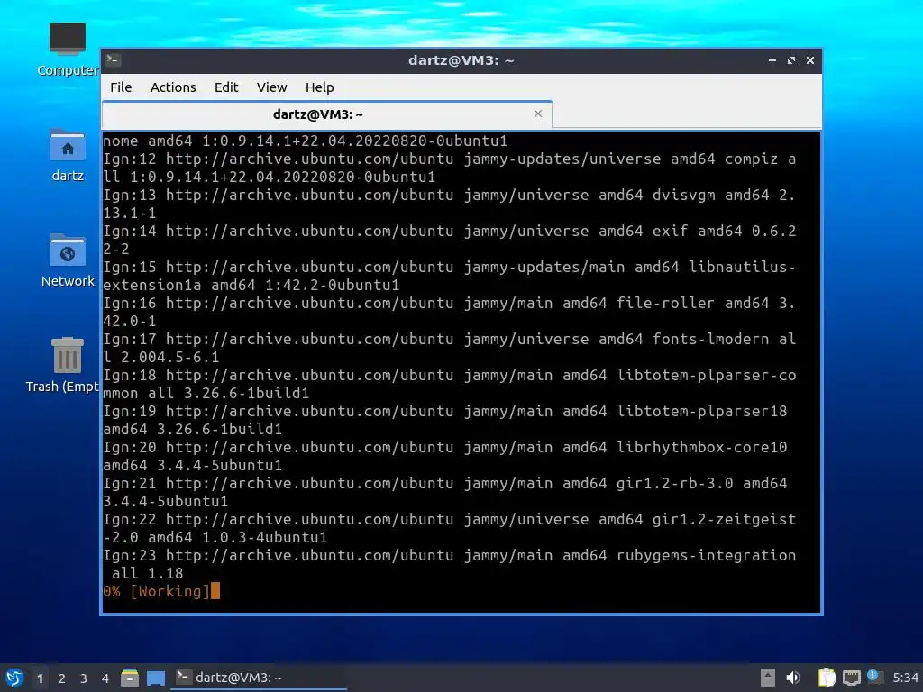Open the volume control tray icon
Image resolution: width=923 pixels, height=692 pixels.
(793, 678)
